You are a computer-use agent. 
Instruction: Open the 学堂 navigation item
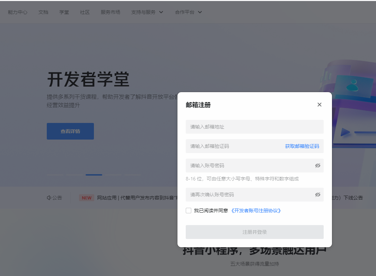tap(64, 12)
